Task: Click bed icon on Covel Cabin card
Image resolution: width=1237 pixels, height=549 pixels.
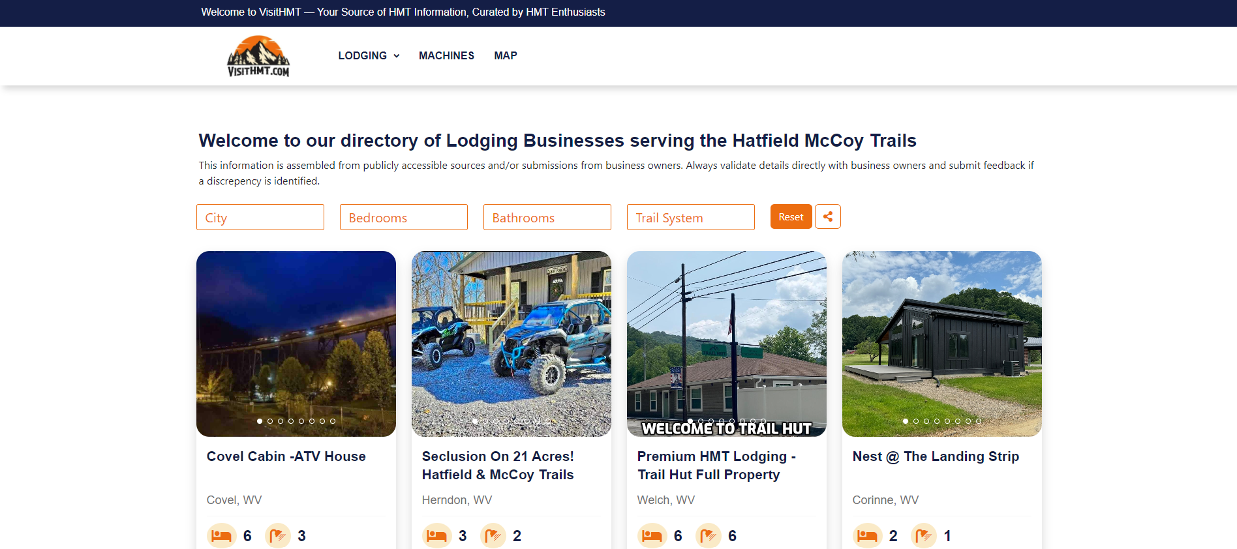Action: pos(221,536)
